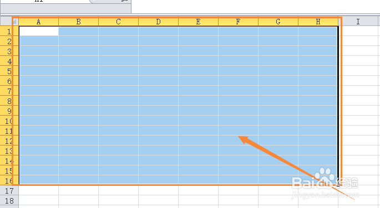
Task: Select row 15 header
Action: (x=9, y=170)
